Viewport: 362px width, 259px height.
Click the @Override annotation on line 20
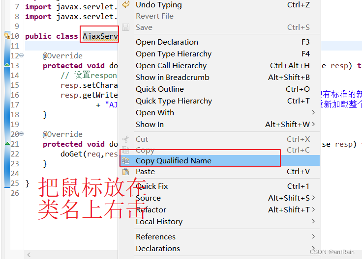(x=62, y=134)
